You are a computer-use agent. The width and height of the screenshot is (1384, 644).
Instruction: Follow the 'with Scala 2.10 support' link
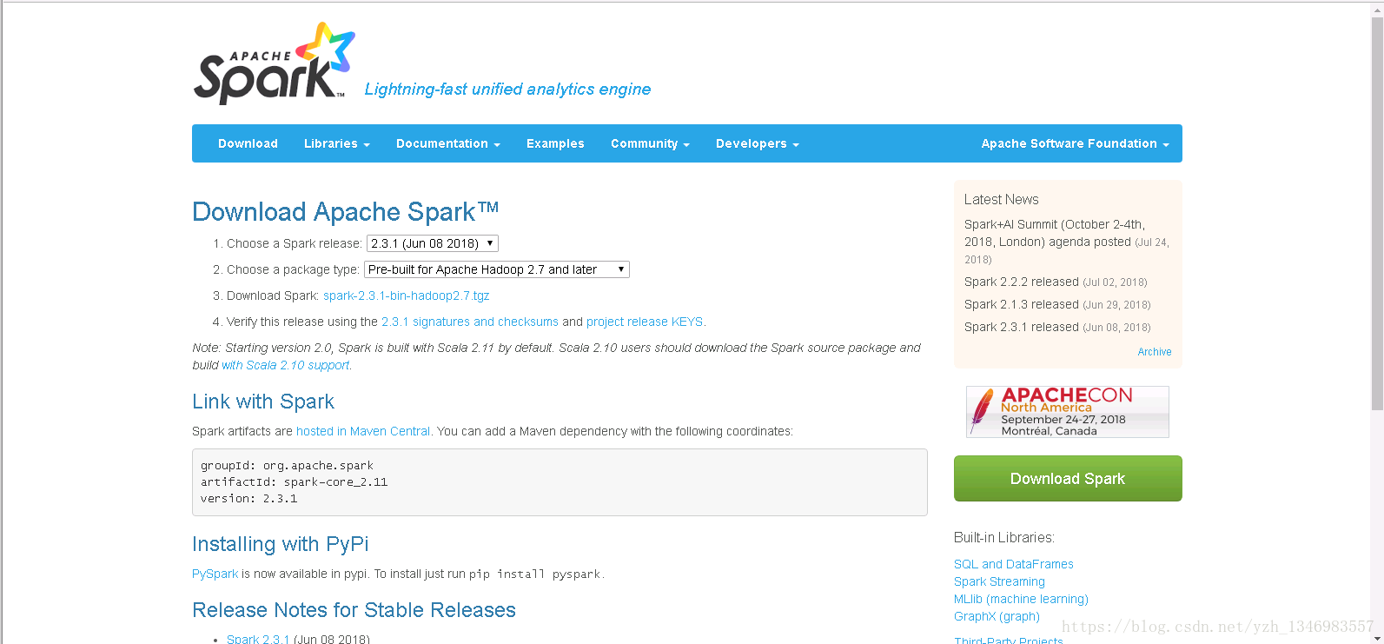point(285,365)
